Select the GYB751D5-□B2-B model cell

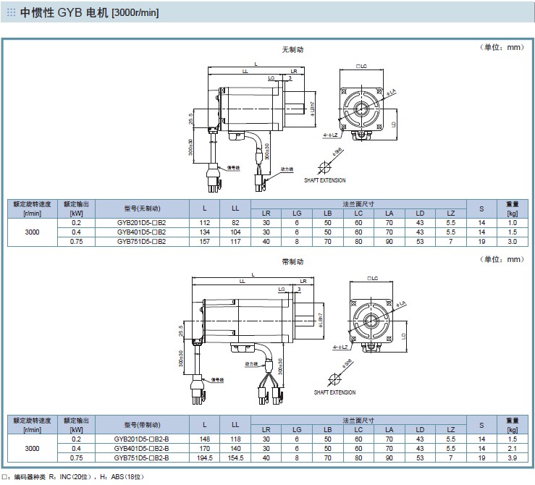pos(141,457)
